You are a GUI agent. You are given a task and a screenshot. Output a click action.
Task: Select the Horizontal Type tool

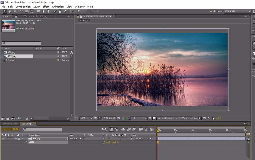(48, 11)
